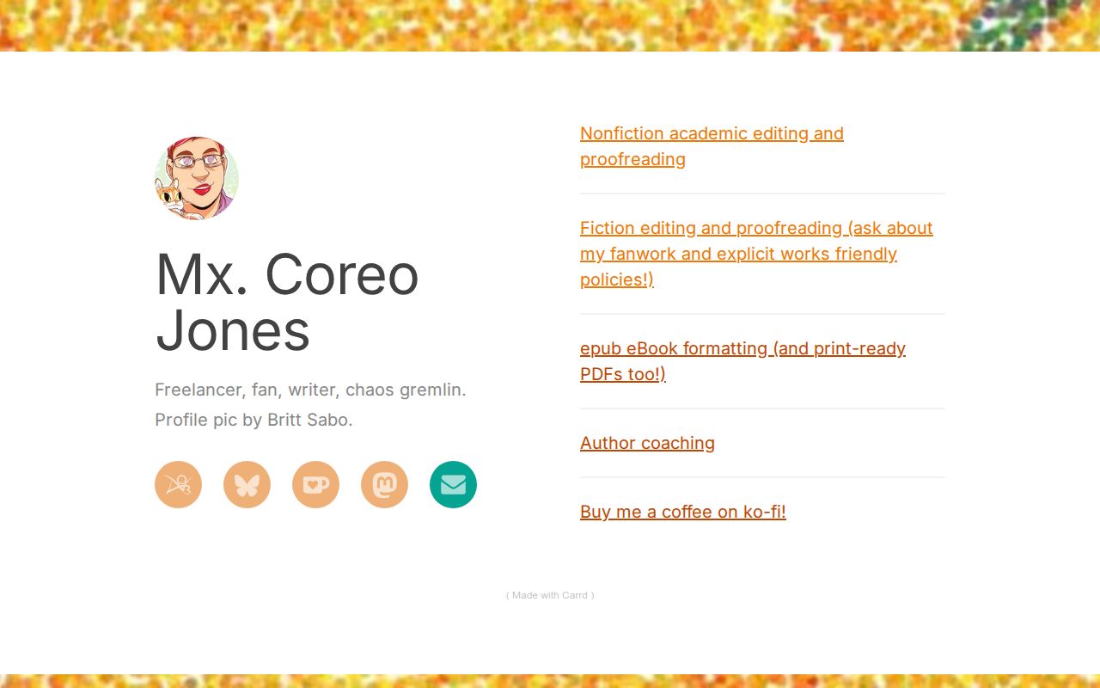Viewport: 1100px width, 688px height.
Task: Click the Made with Carrd footer link
Action: 550,595
